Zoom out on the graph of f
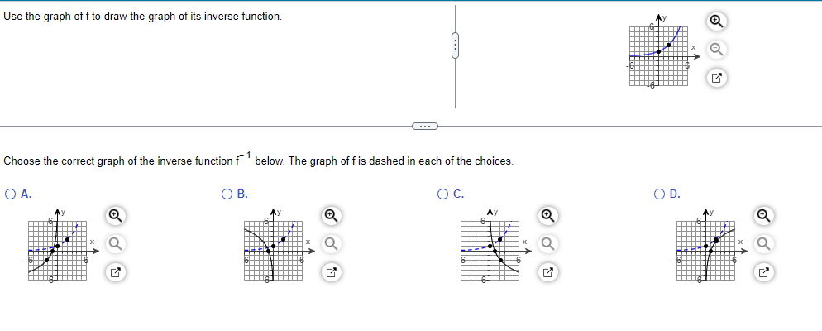Viewport: 822px width, 331px height. 715,50
